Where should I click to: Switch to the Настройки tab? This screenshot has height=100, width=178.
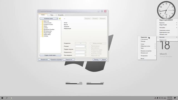pyautogui.click(x=61, y=15)
